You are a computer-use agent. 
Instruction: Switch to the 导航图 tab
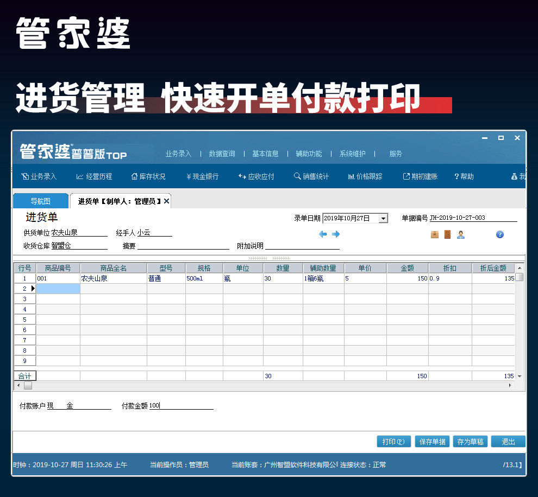click(x=41, y=201)
